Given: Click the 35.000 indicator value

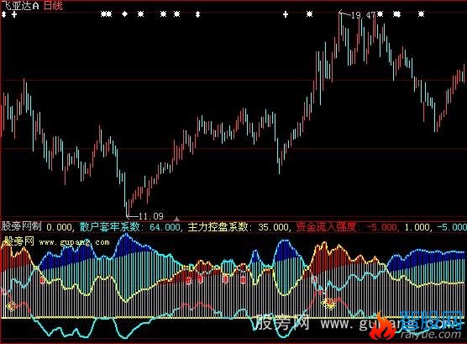Looking at the screenshot, I should (x=274, y=228).
